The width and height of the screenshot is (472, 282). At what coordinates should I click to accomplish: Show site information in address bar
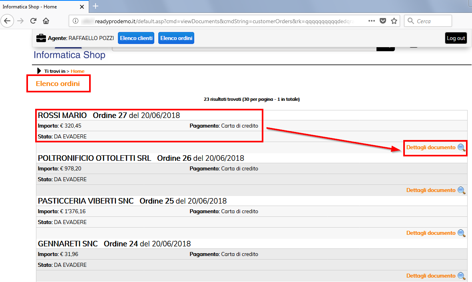coord(75,21)
